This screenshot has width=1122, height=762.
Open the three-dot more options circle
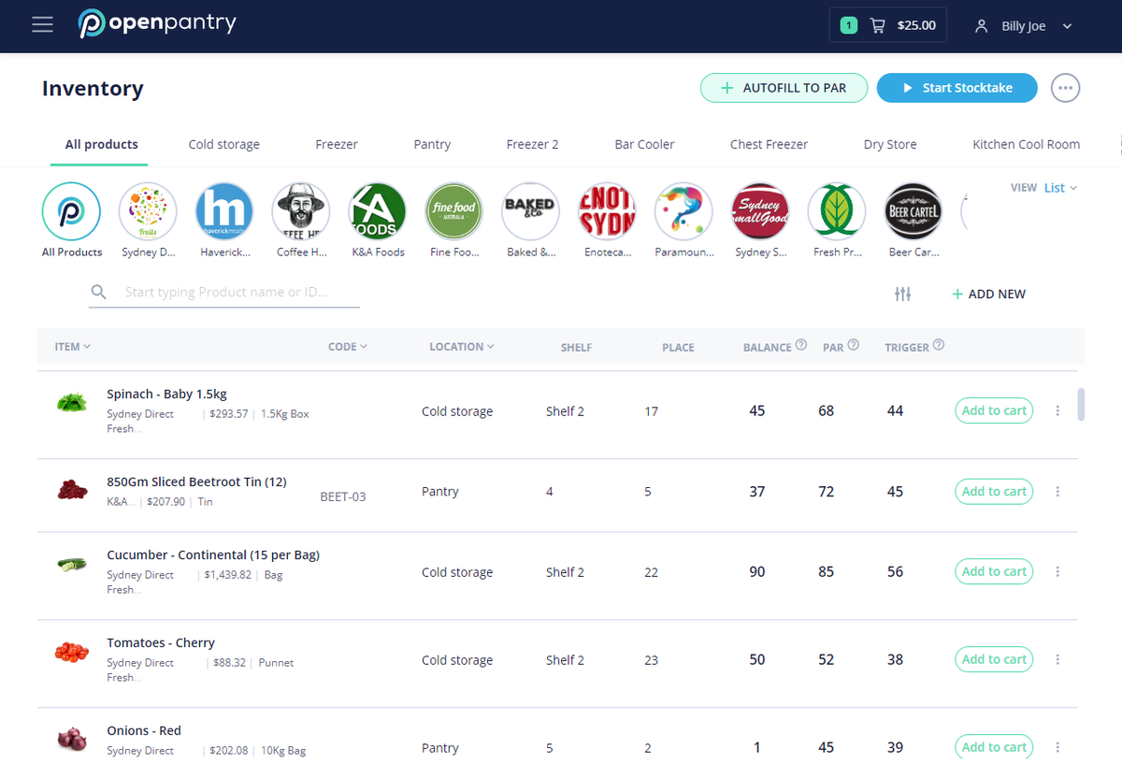click(1066, 88)
